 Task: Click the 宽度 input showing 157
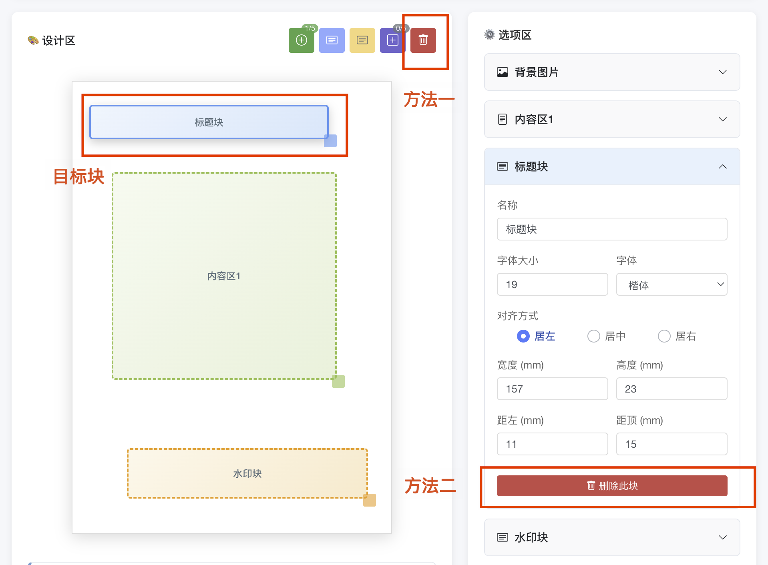click(552, 389)
